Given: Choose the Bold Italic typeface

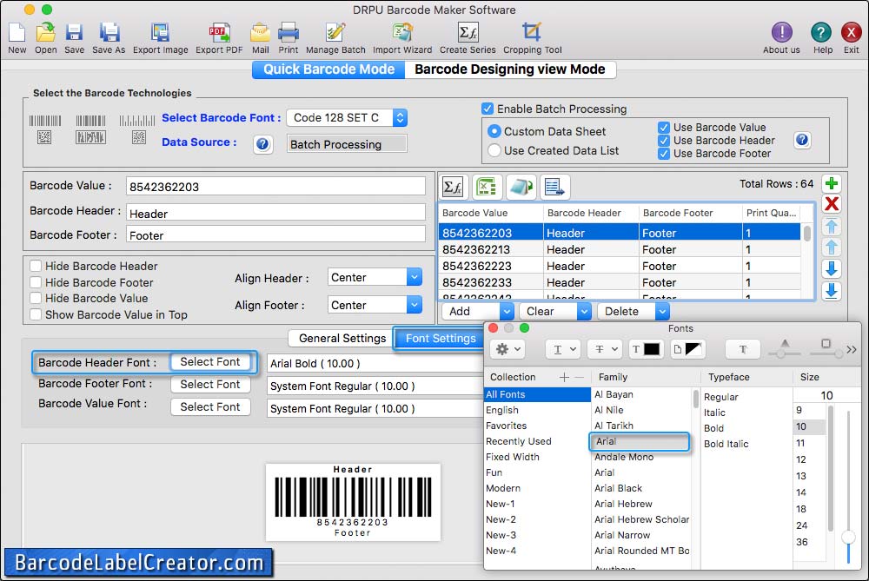Looking at the screenshot, I should point(726,444).
